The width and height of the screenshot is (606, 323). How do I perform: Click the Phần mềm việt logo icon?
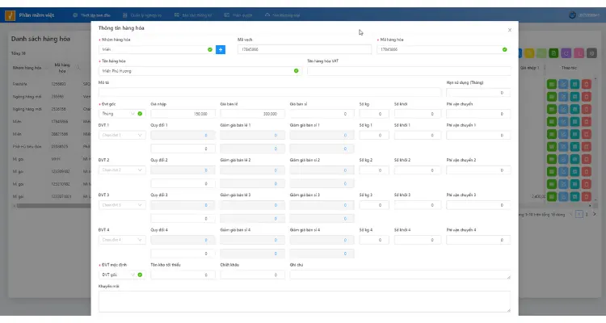click(x=10, y=15)
